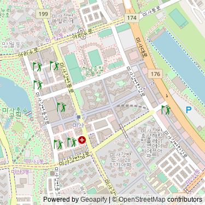Click the route 176 shield
205x205 pixels.
[155, 74]
